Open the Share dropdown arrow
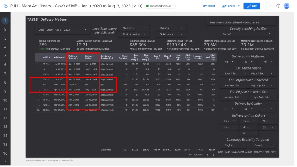This screenshot has height=167, width=297. (239, 6)
